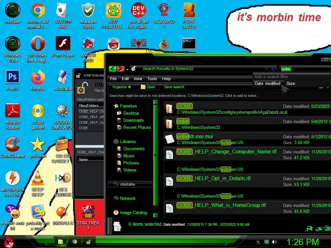Image resolution: width=331 pixels, height=248 pixels.
Task: Open Chrome from the taskbar
Action: (x=75, y=242)
